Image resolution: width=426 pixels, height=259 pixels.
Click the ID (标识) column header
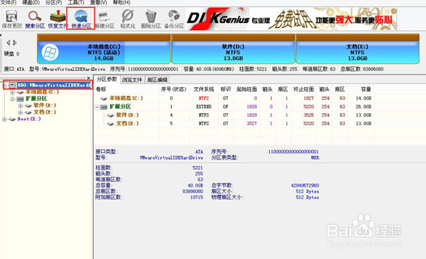226,89
